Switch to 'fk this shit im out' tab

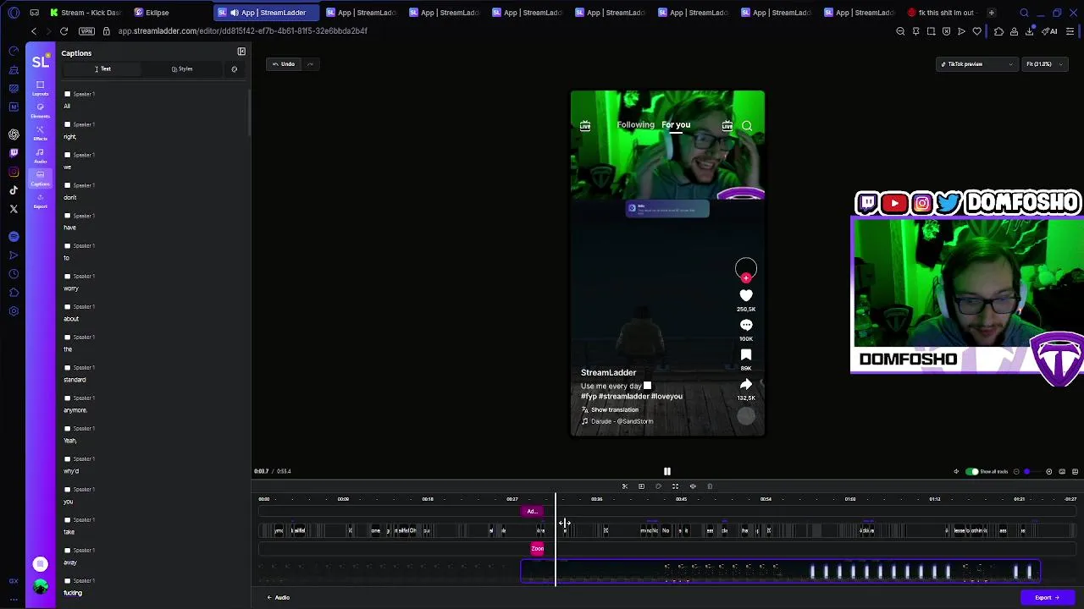click(x=940, y=13)
